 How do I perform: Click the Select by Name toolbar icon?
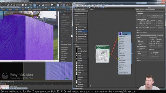(x=26, y=5)
